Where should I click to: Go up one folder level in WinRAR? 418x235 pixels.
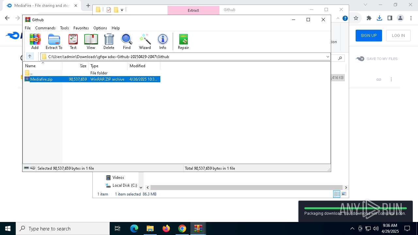(29, 56)
